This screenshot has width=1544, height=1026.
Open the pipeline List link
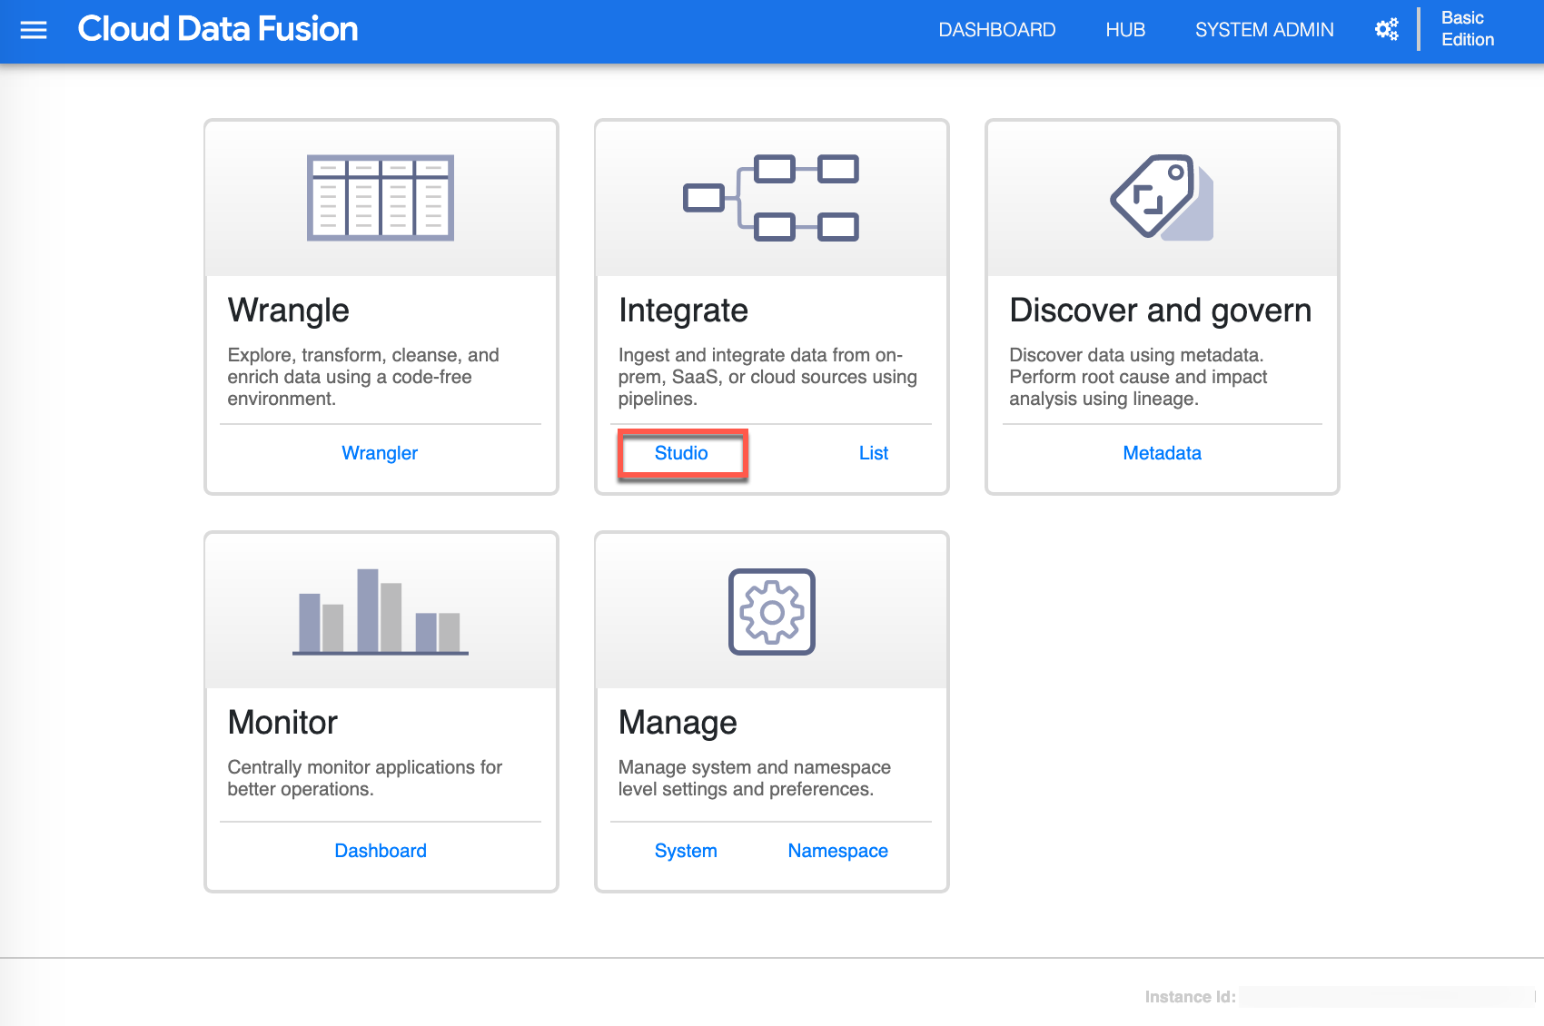[873, 453]
